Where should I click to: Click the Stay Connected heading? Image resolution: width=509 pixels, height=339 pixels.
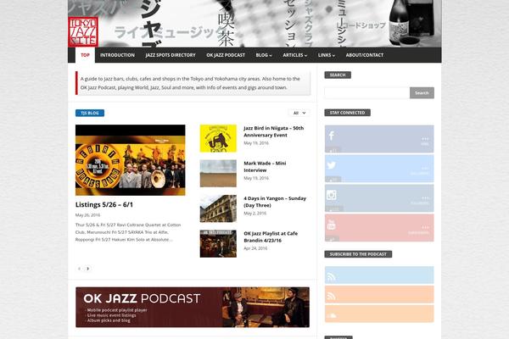click(347, 113)
